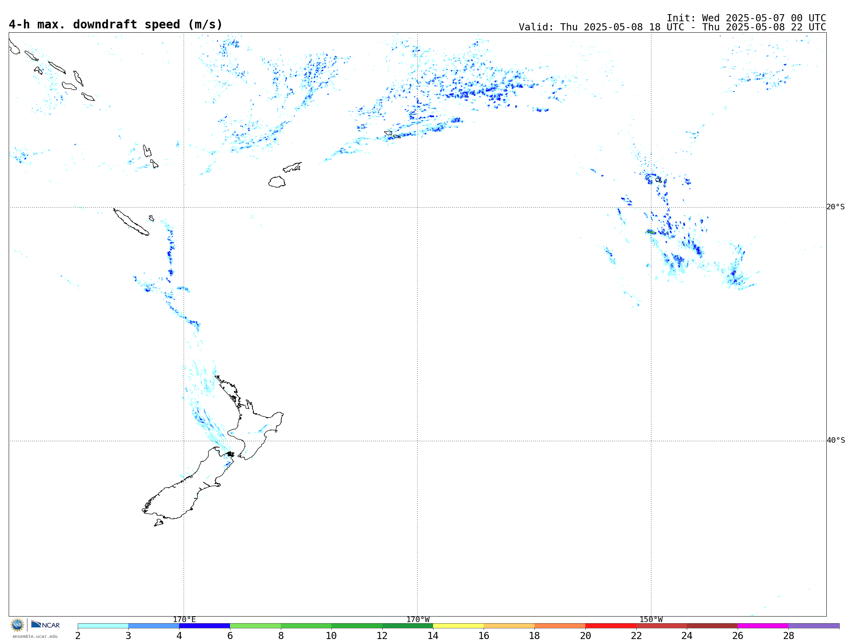Click the 'Init: Wed 2025-05-07 00 UTC' text
852x641 pixels.
point(746,18)
